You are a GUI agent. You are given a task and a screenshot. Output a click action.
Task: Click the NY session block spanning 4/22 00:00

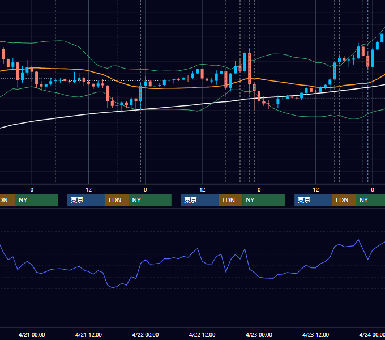[x=150, y=200]
